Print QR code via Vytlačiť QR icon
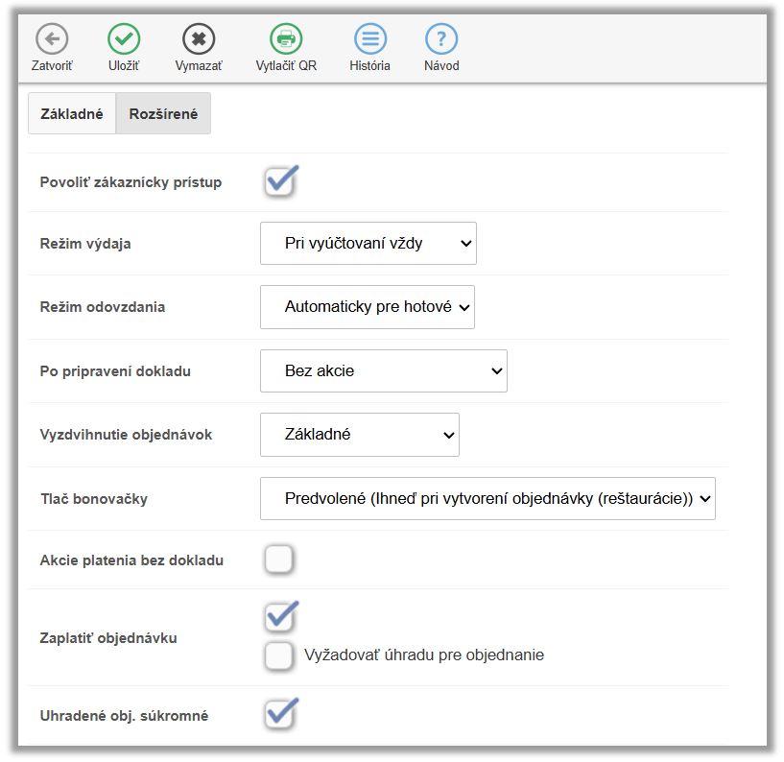 (x=286, y=39)
